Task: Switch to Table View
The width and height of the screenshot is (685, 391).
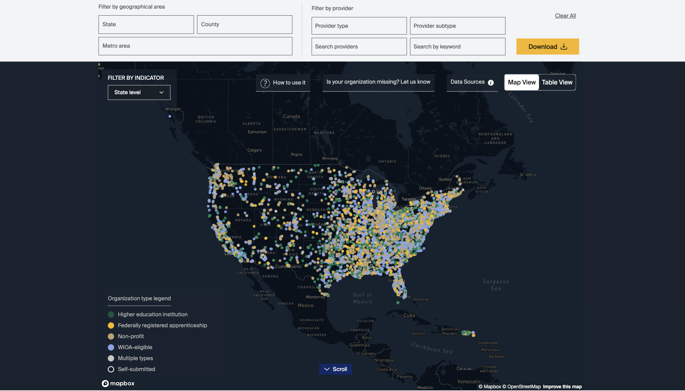Action: click(x=557, y=83)
